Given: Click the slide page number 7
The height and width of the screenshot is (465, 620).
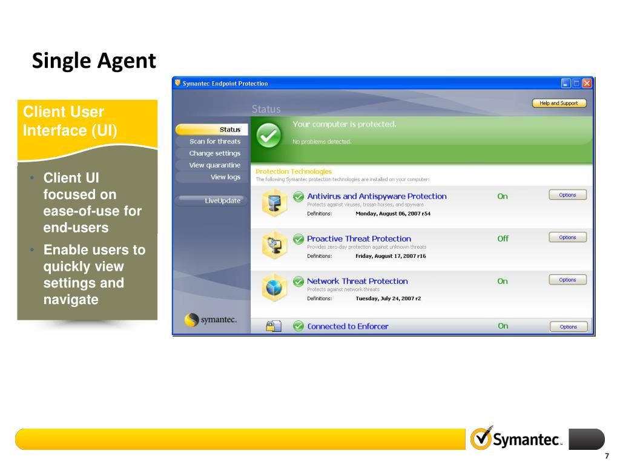Looking at the screenshot, I should tap(607, 456).
